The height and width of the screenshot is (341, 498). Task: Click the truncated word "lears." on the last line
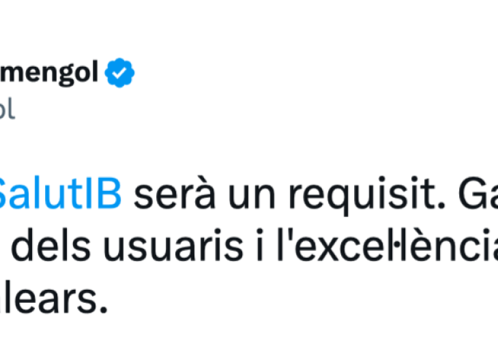55,299
